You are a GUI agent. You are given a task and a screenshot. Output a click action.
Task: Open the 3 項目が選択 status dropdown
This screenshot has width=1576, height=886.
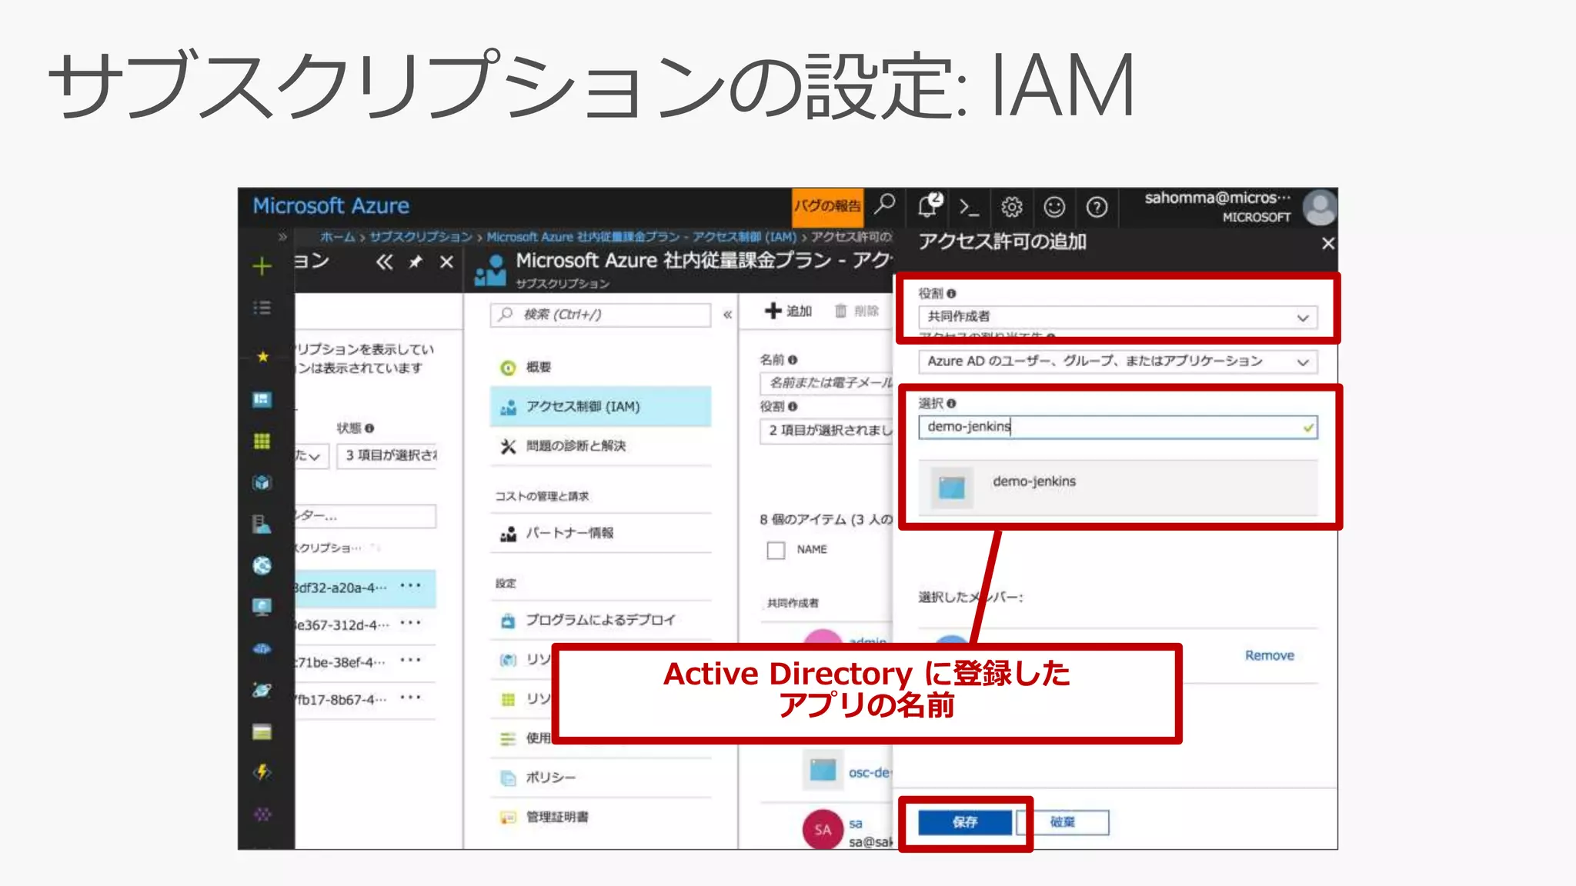[x=387, y=455]
